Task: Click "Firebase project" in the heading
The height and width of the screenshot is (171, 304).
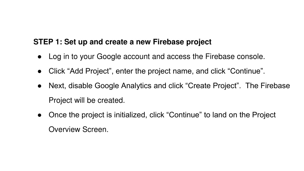Action: point(182,42)
